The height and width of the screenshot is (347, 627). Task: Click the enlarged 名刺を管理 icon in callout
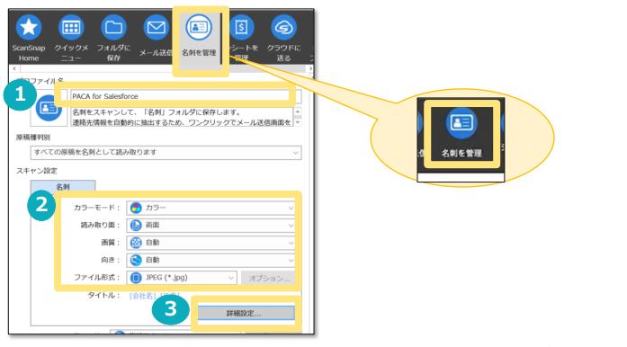461,123
